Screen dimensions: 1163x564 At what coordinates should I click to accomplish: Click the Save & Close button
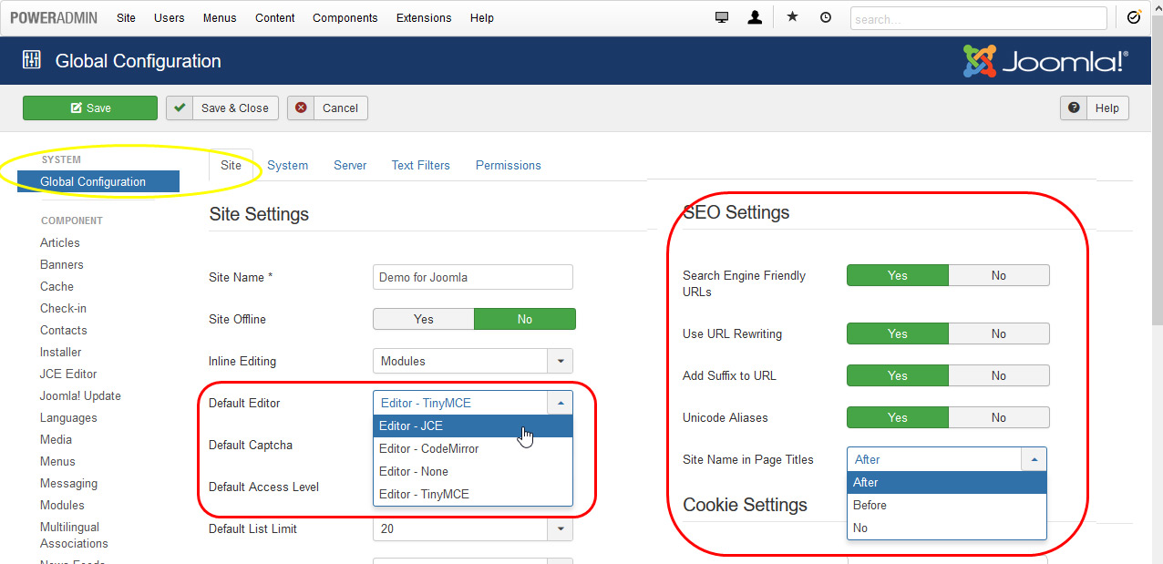click(x=222, y=108)
